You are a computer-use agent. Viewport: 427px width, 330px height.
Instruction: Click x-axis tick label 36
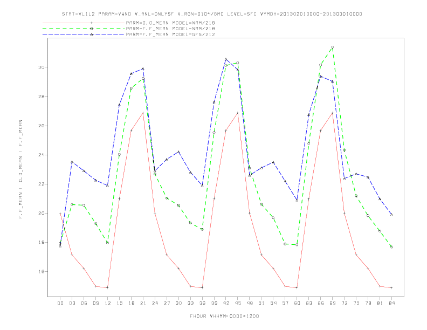pyautogui.click(x=202, y=303)
